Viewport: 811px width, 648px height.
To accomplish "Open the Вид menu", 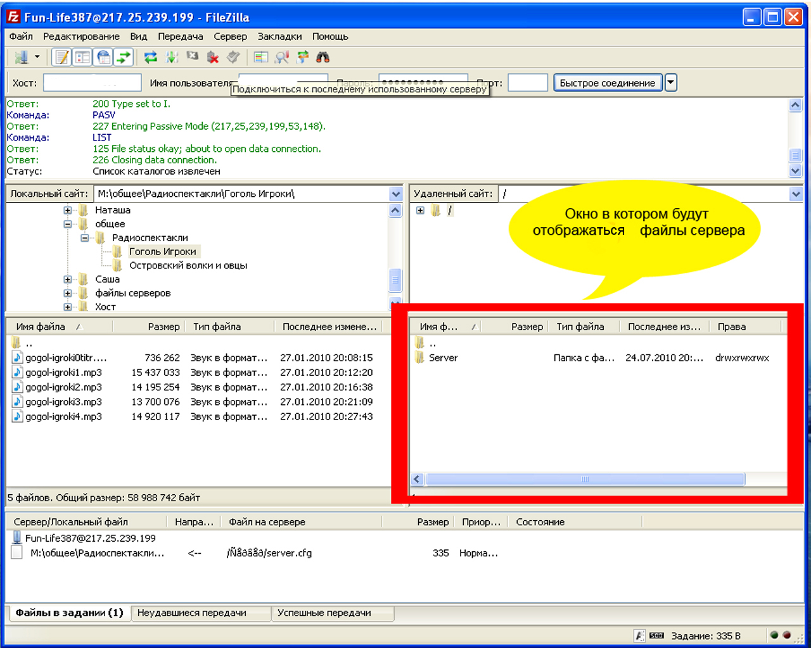I will (139, 37).
